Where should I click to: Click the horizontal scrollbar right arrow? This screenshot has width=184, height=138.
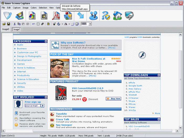[177, 131]
